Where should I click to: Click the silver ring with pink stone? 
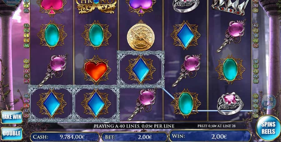(230, 104)
